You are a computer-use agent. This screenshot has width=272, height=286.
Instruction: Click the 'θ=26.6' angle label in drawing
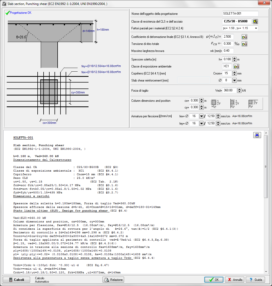pos(21,37)
